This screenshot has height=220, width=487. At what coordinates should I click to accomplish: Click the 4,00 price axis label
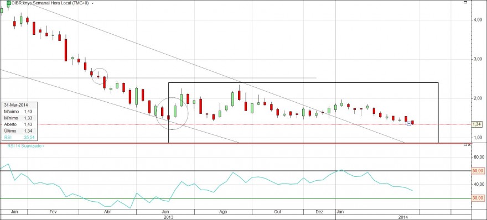(478, 19)
